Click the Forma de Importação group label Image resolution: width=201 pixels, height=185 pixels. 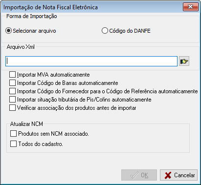(32, 16)
